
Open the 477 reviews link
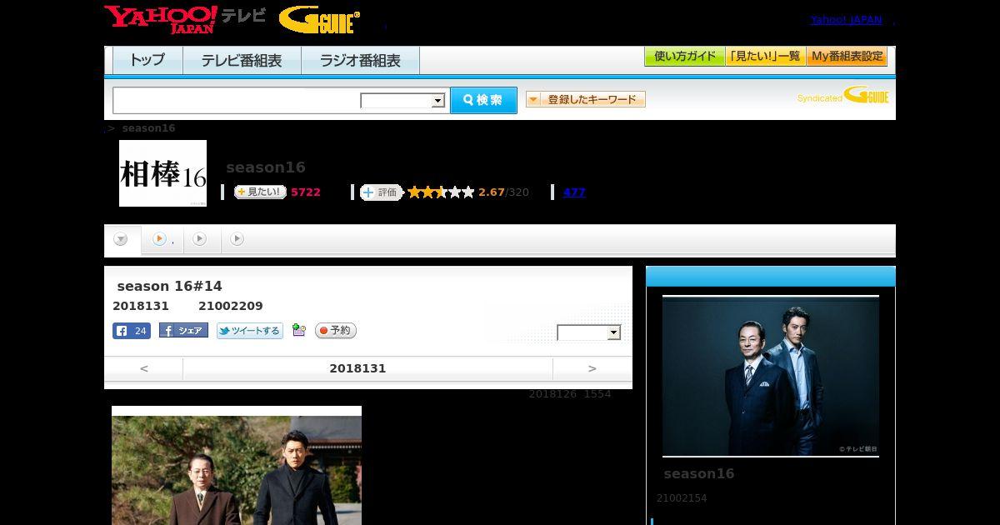click(574, 192)
